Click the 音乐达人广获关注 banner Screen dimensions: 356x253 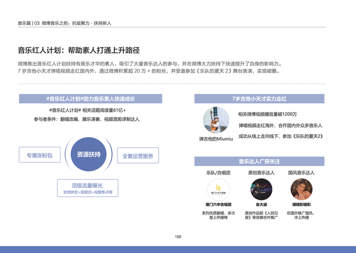(259, 162)
